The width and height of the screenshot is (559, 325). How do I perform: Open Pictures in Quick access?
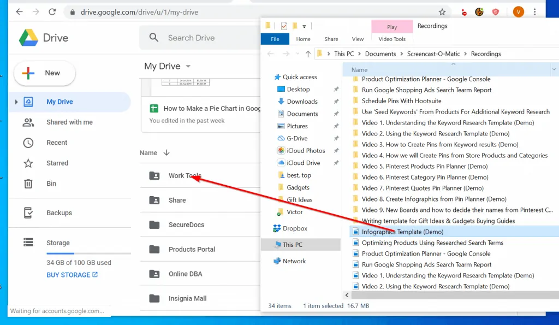click(x=297, y=126)
